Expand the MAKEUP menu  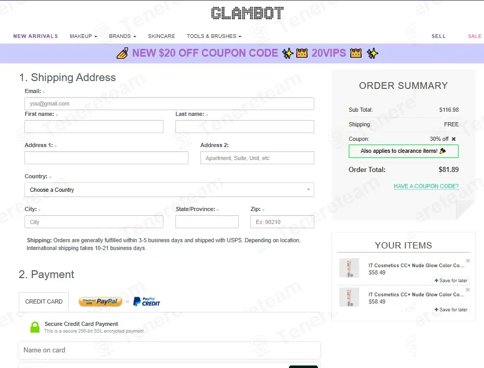[x=83, y=36]
